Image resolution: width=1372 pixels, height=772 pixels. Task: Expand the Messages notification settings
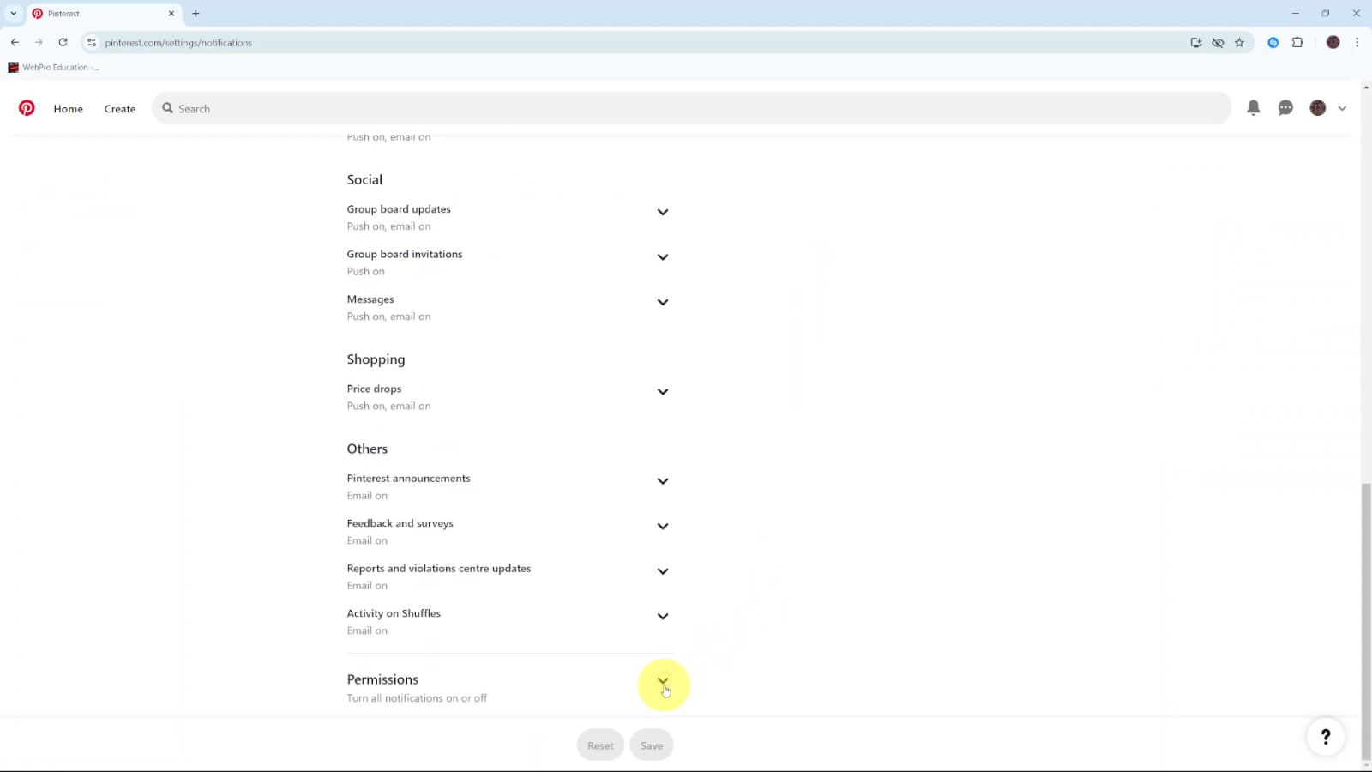(662, 302)
